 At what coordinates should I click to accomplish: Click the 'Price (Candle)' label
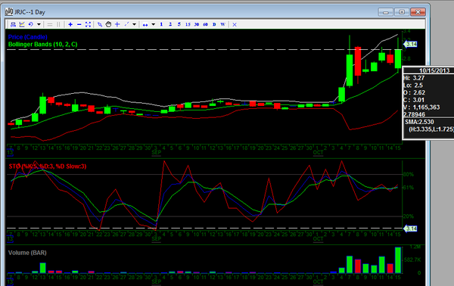click(x=28, y=37)
